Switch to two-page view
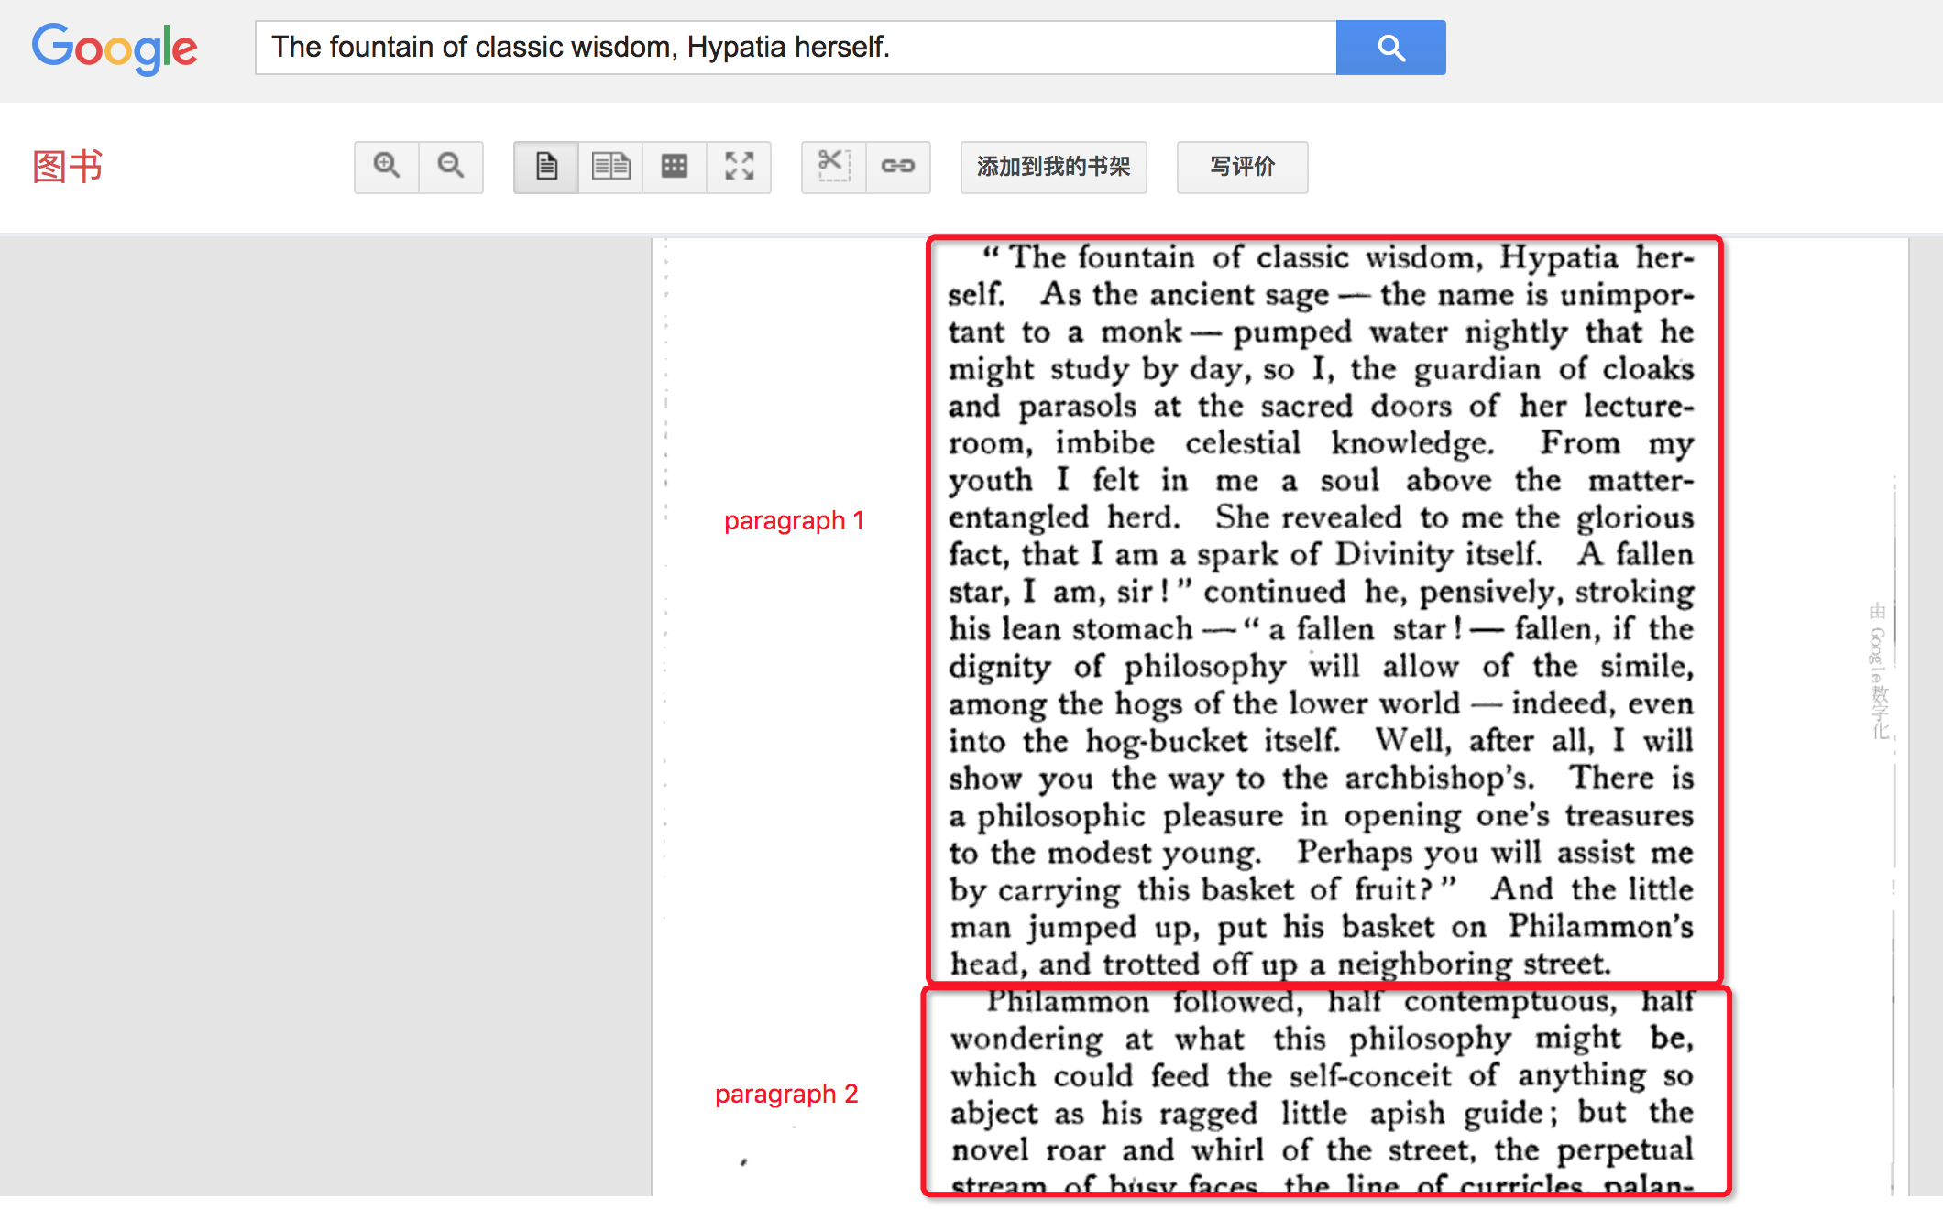 [610, 167]
